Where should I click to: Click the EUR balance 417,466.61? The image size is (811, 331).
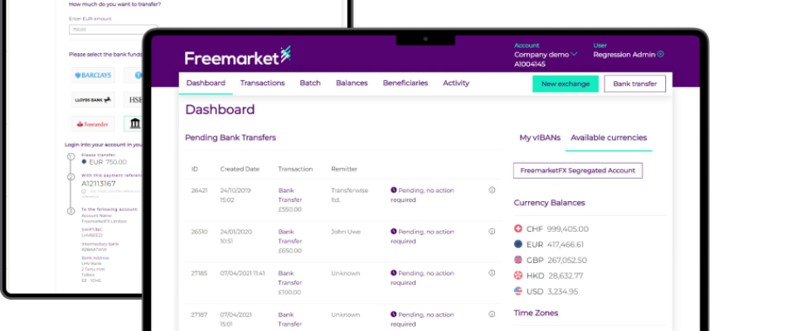pyautogui.click(x=566, y=244)
